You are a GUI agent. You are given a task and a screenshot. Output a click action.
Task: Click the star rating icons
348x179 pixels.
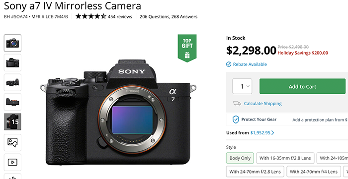tap(91, 16)
